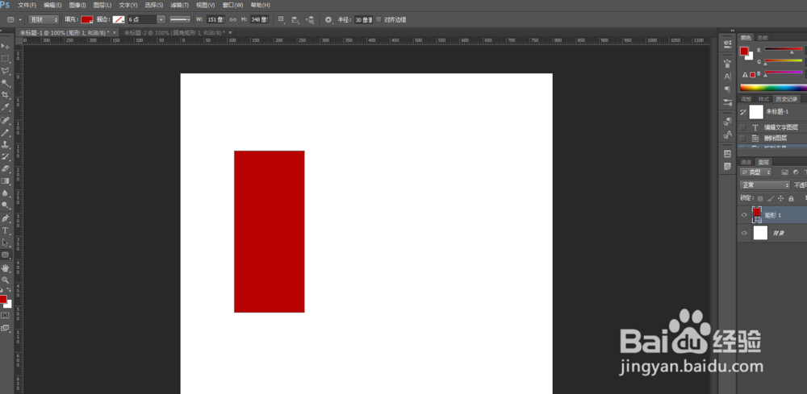Select the Rectangular Marquee tool
Viewport: 807px width, 394px height.
pos(5,59)
